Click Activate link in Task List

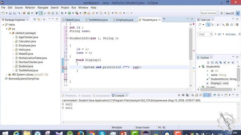click(x=231, y=34)
